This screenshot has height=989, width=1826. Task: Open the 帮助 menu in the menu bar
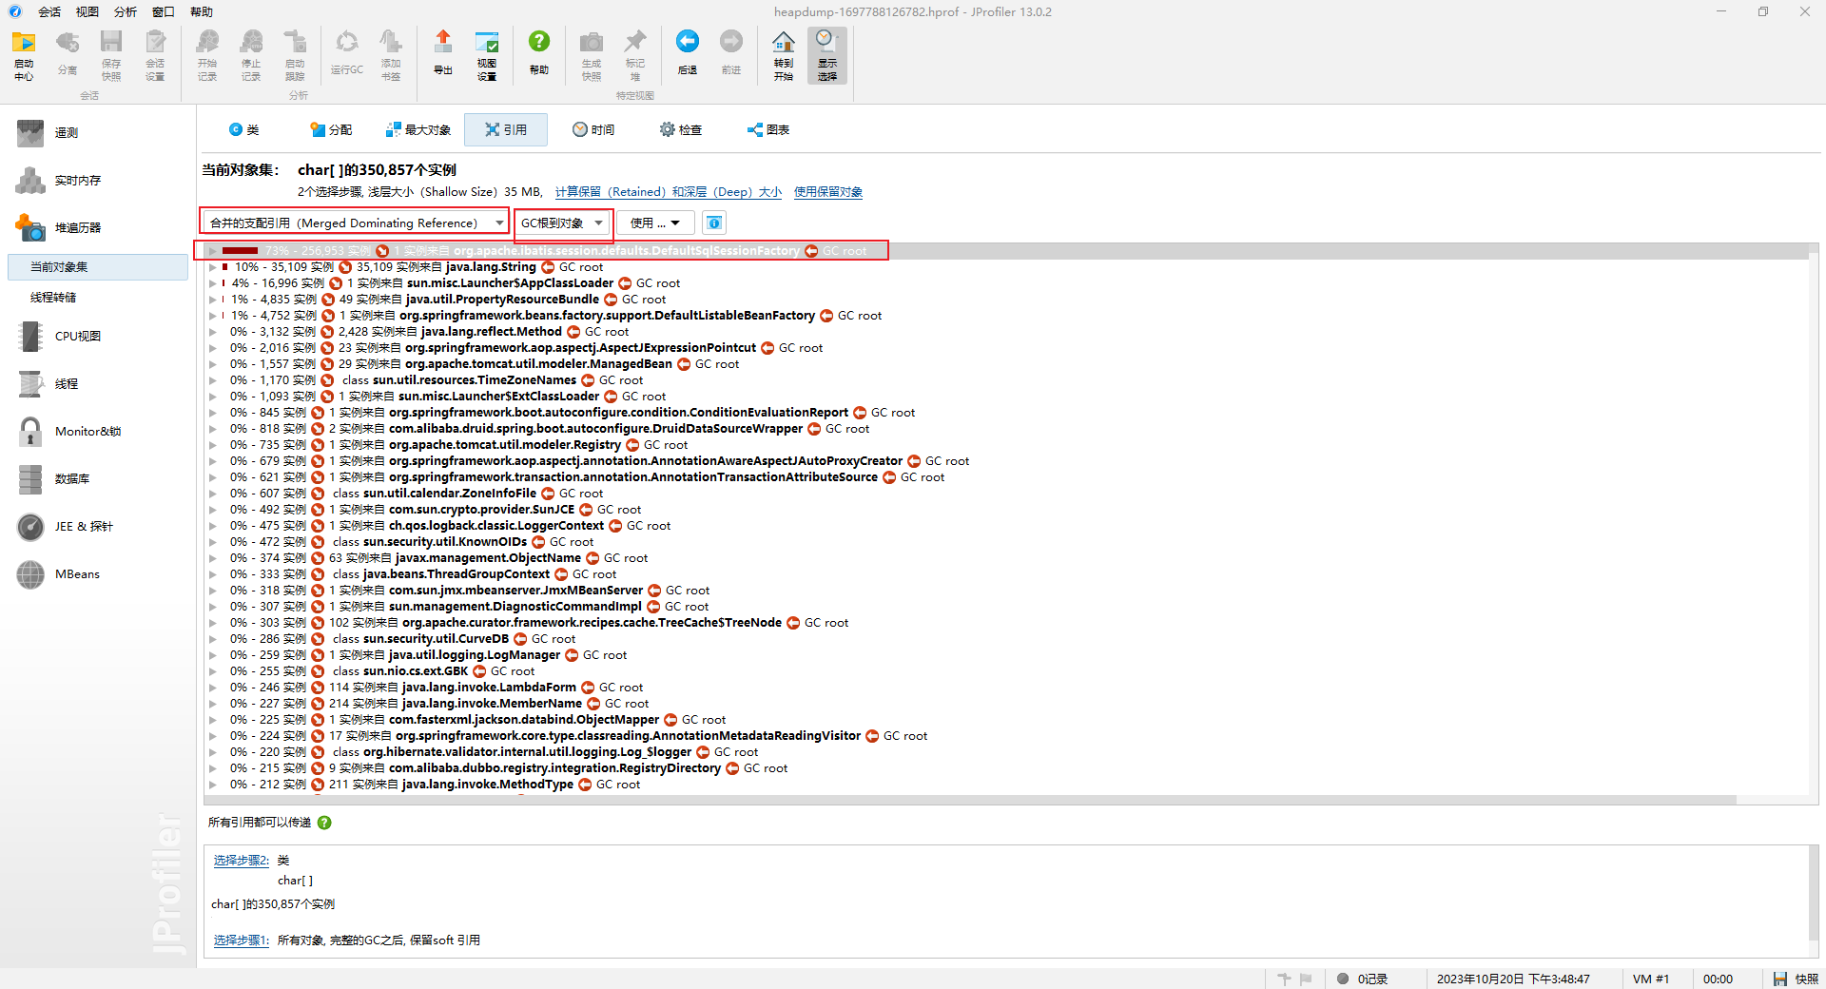(202, 12)
